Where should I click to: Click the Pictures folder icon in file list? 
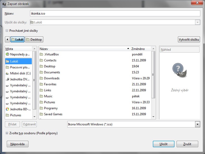[x=41, y=102]
